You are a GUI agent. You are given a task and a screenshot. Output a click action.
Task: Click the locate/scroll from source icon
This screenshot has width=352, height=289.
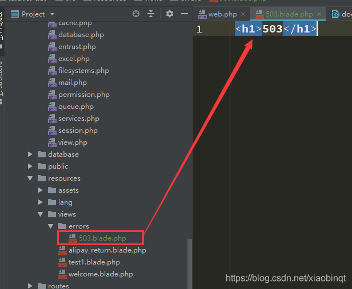136,14
